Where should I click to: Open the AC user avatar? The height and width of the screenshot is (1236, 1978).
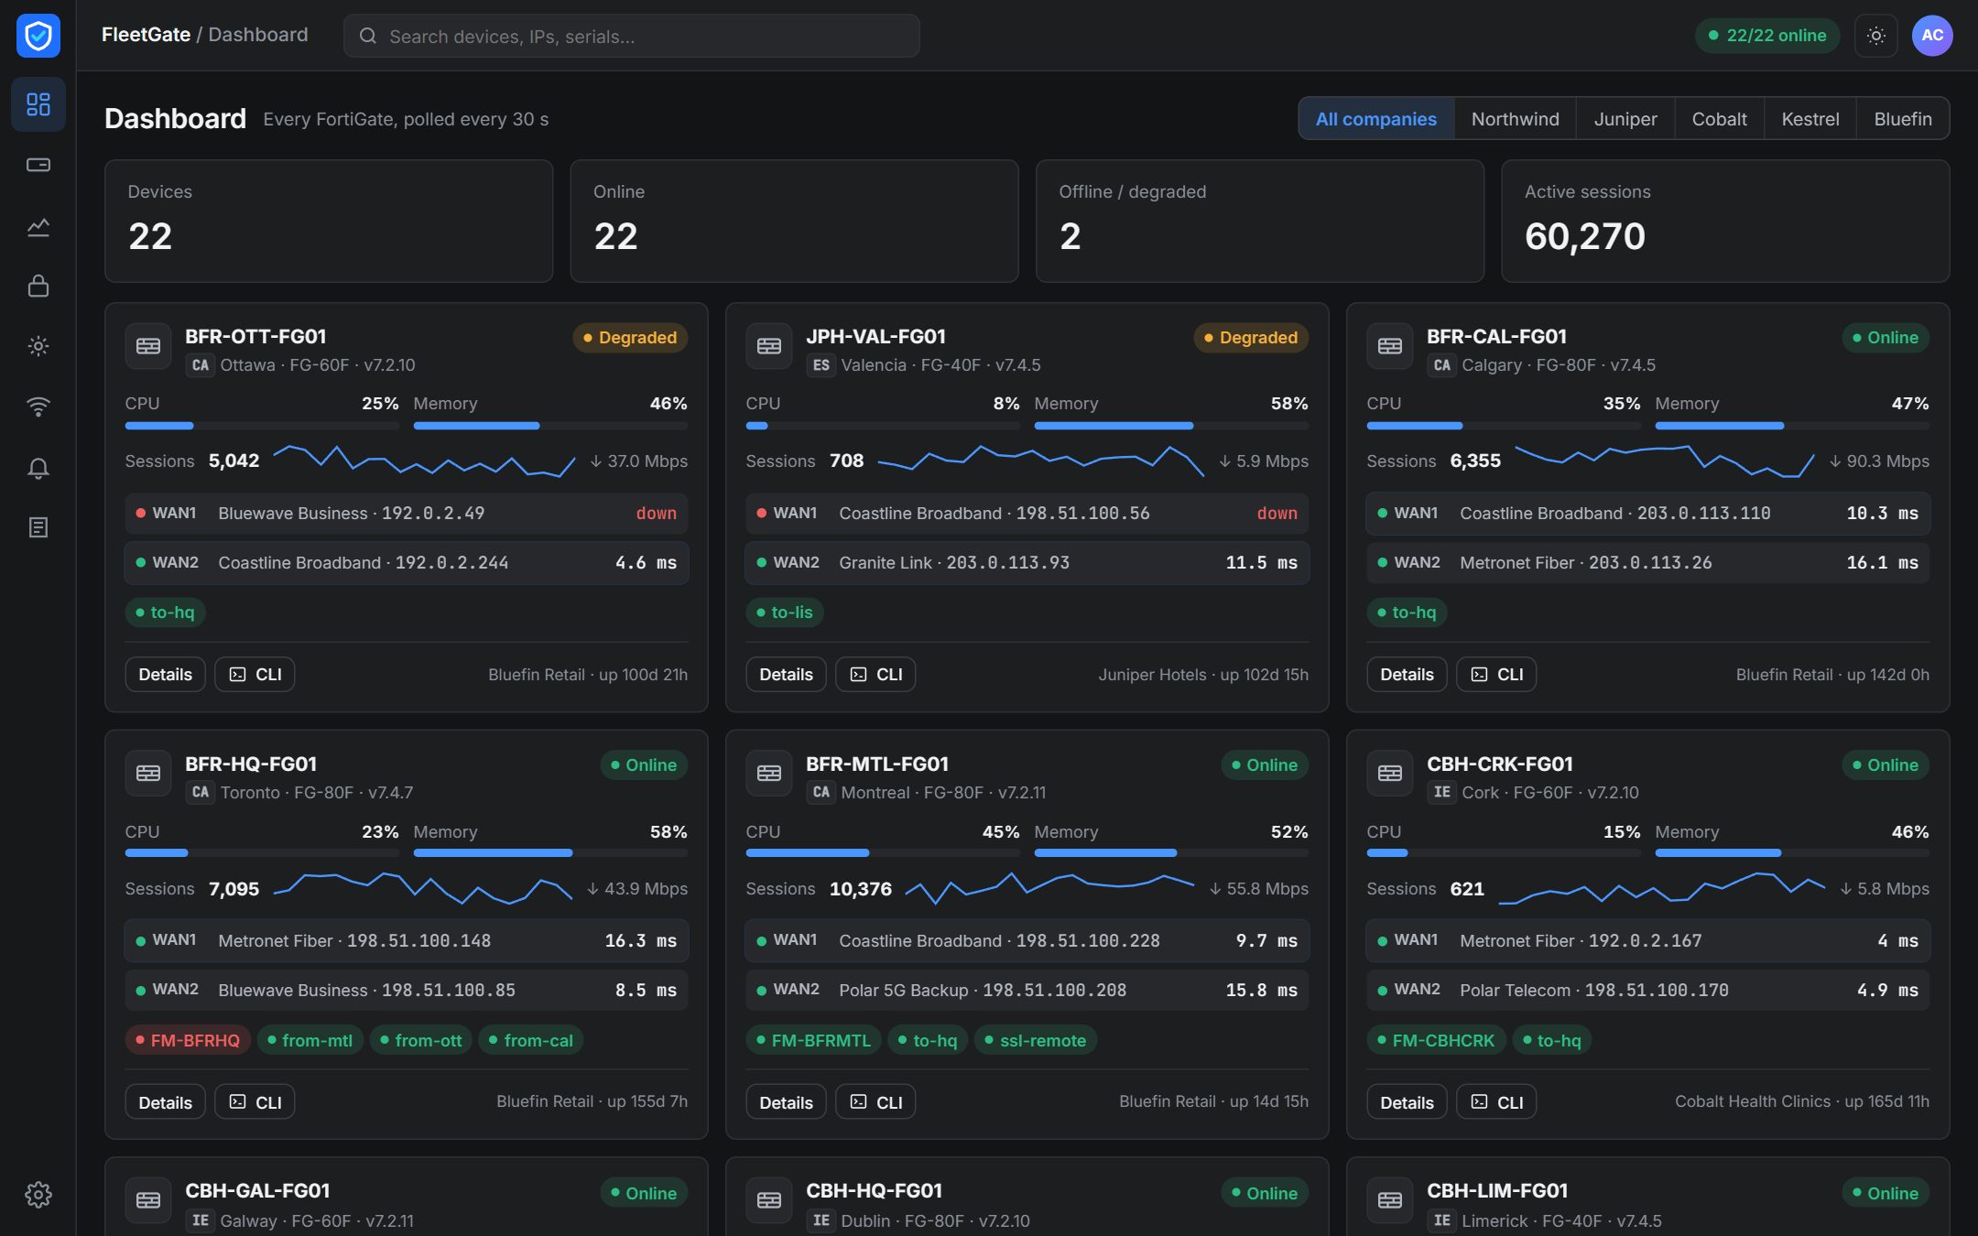point(1932,36)
